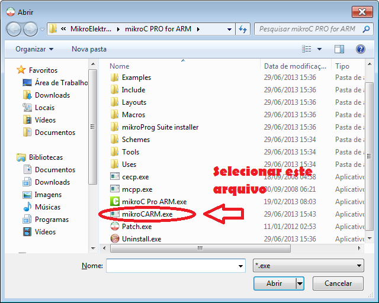379x303 pixels.
Task: Click the Programas library icon
Action: click(27, 220)
